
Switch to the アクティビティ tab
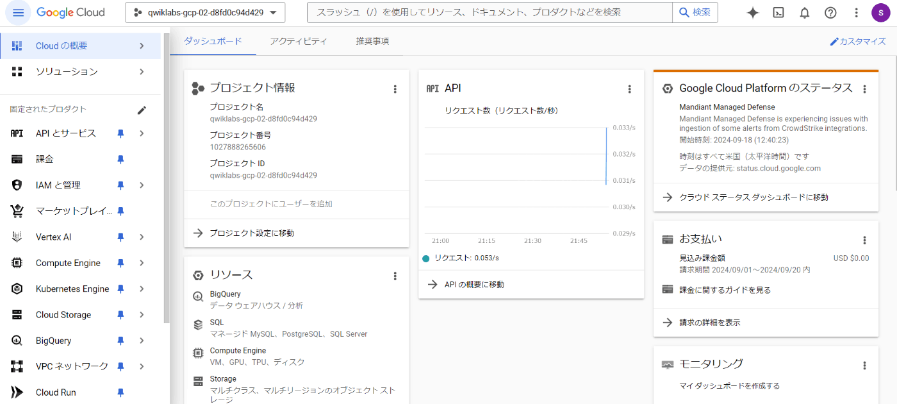[x=299, y=42]
